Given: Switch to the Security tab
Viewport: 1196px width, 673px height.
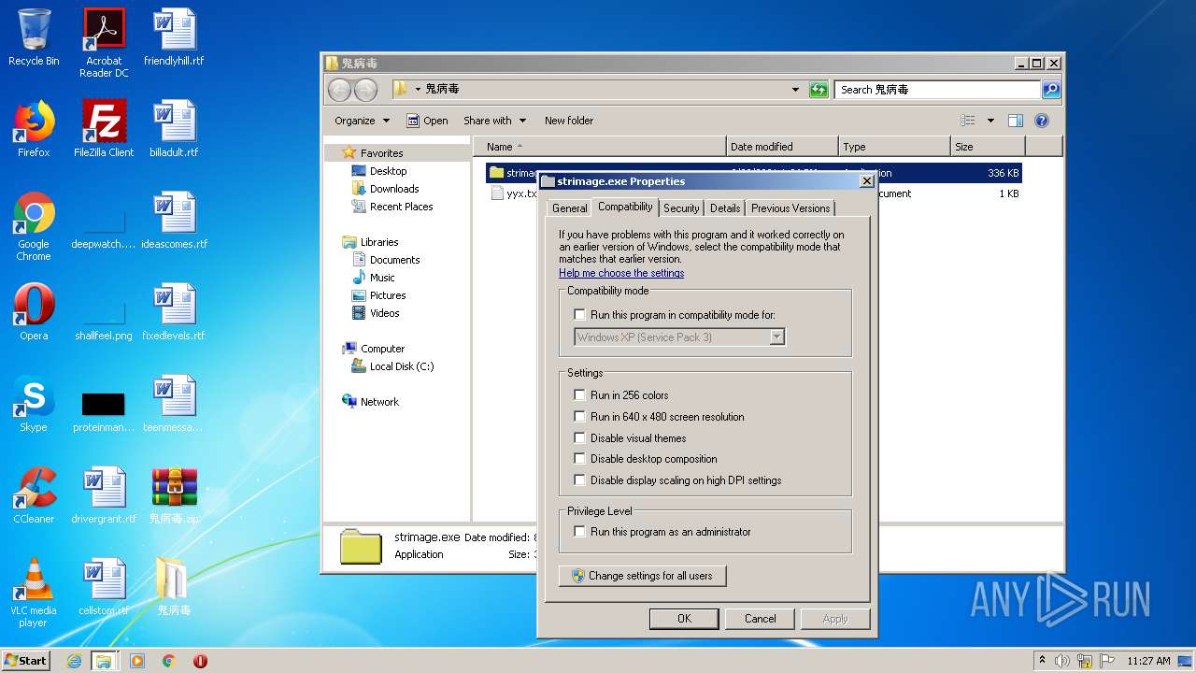Looking at the screenshot, I should pos(681,208).
